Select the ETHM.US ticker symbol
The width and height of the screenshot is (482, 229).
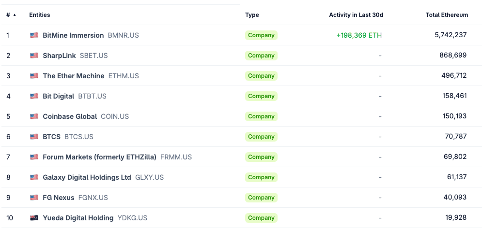click(124, 76)
